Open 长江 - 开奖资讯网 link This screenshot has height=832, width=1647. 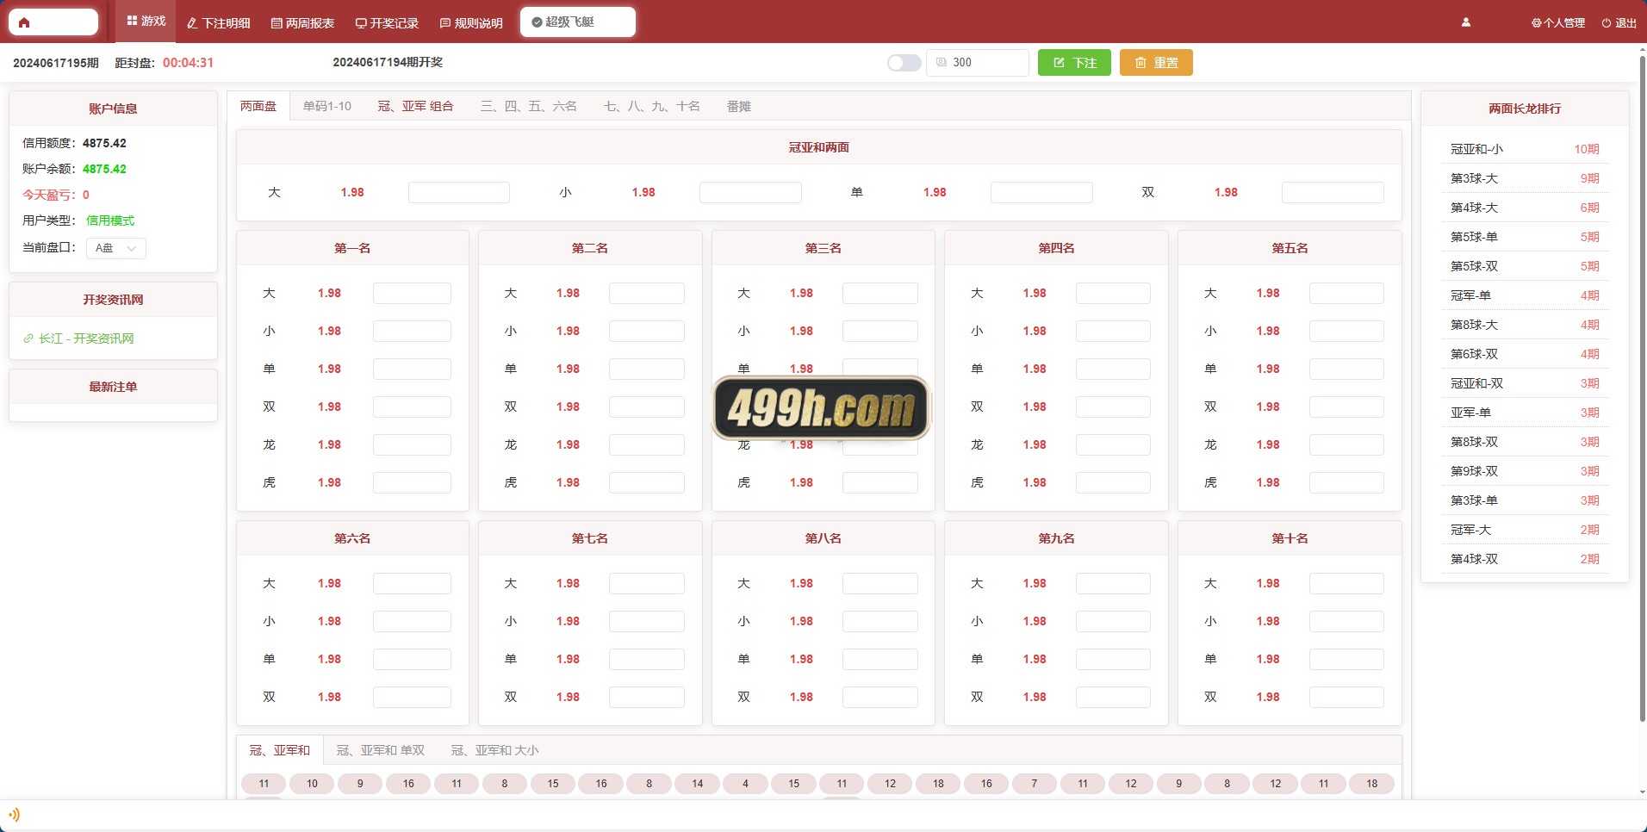(x=78, y=338)
